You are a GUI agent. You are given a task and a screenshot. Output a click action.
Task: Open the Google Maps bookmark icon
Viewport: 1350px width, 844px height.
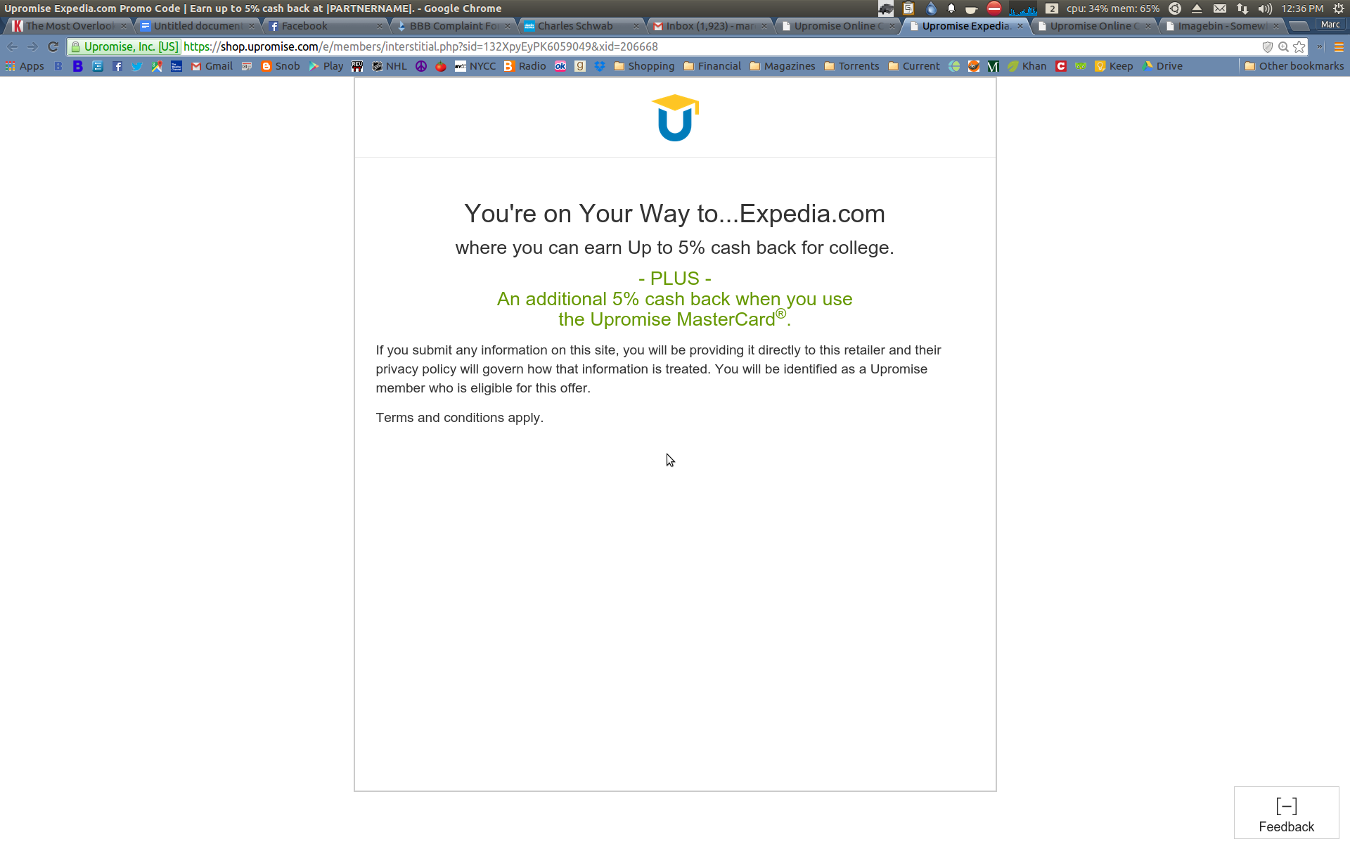point(157,66)
